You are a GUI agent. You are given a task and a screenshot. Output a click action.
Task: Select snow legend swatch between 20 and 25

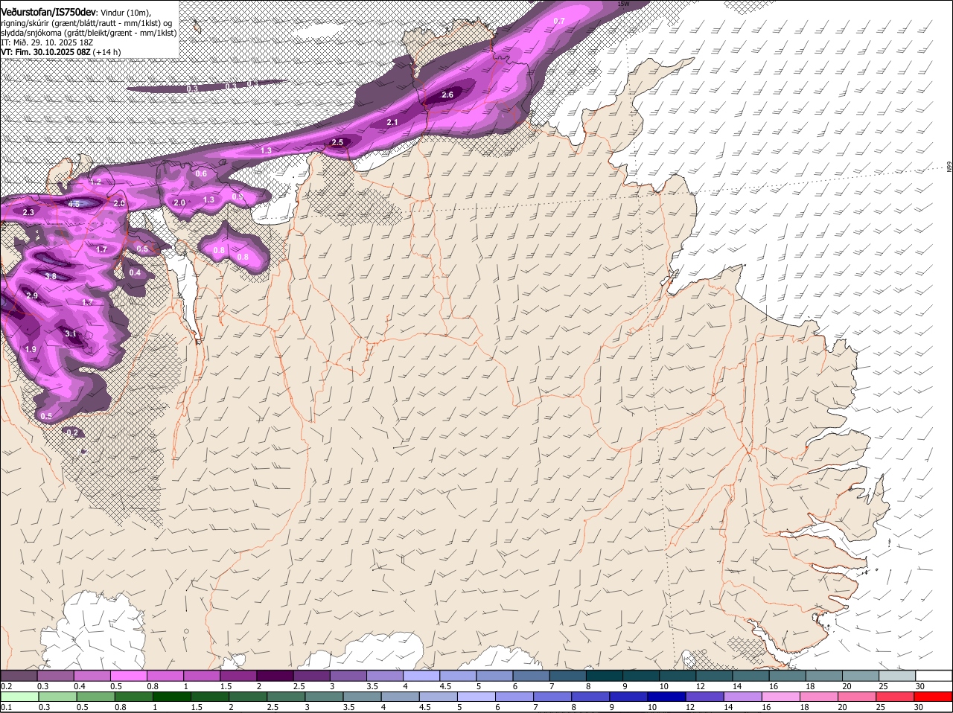[861, 675]
